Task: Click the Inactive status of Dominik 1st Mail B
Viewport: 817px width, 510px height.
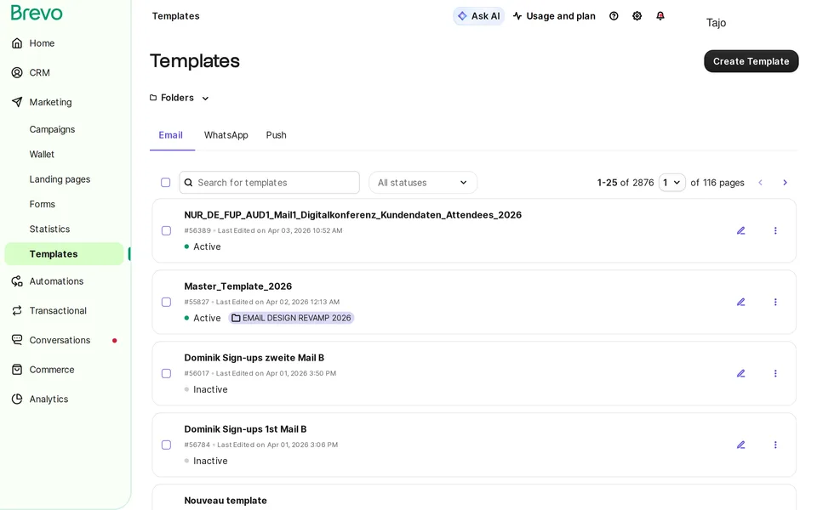Action: [205, 461]
